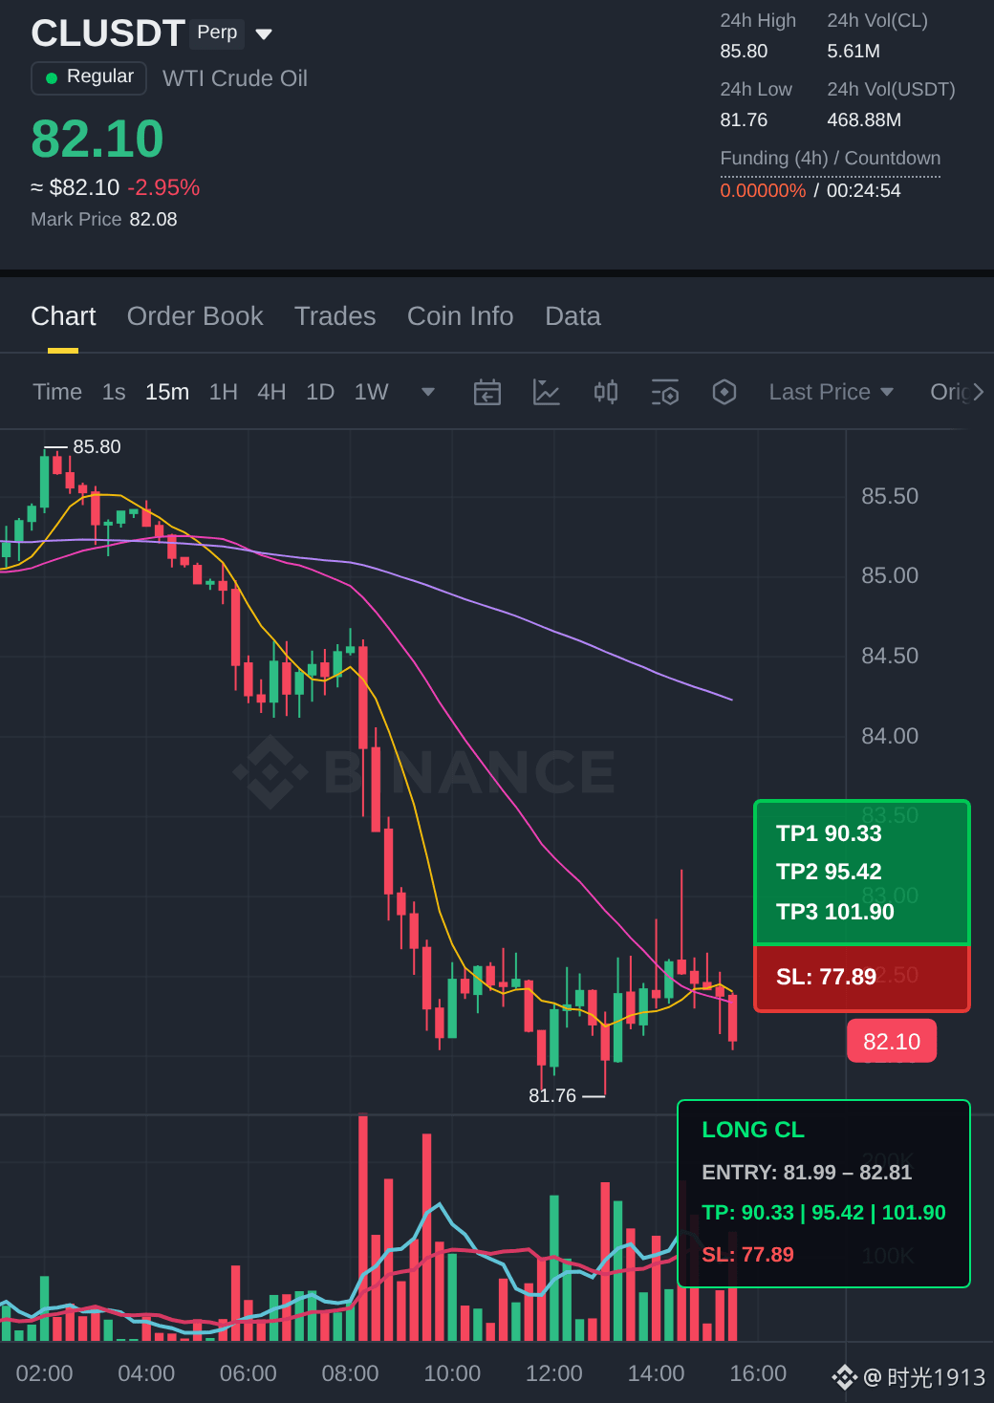Tap the 81.76 low marker on chart

(552, 1095)
